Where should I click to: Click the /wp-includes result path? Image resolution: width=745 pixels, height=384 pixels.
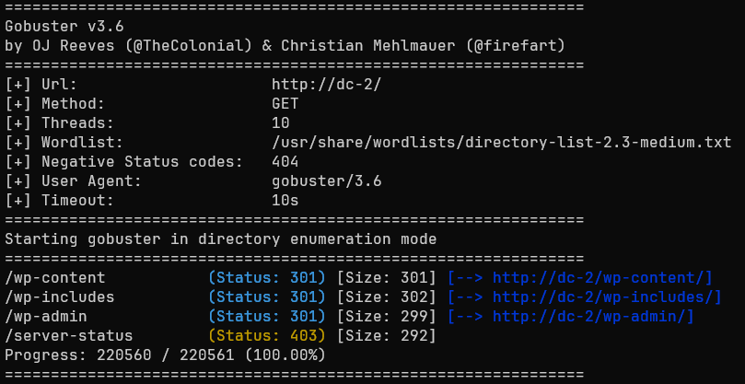pos(60,297)
